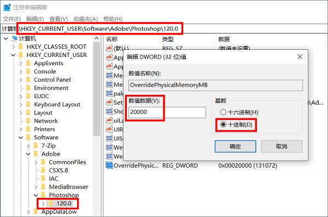Close the 编辑 DWORD dialog
The image size is (328, 217).
tap(300, 56)
